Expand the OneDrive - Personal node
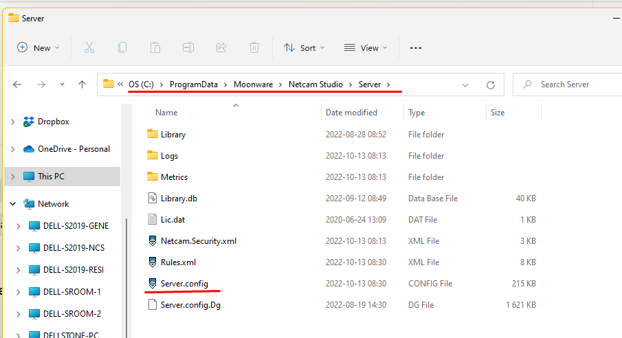Image resolution: width=622 pixels, height=338 pixels. 12,149
